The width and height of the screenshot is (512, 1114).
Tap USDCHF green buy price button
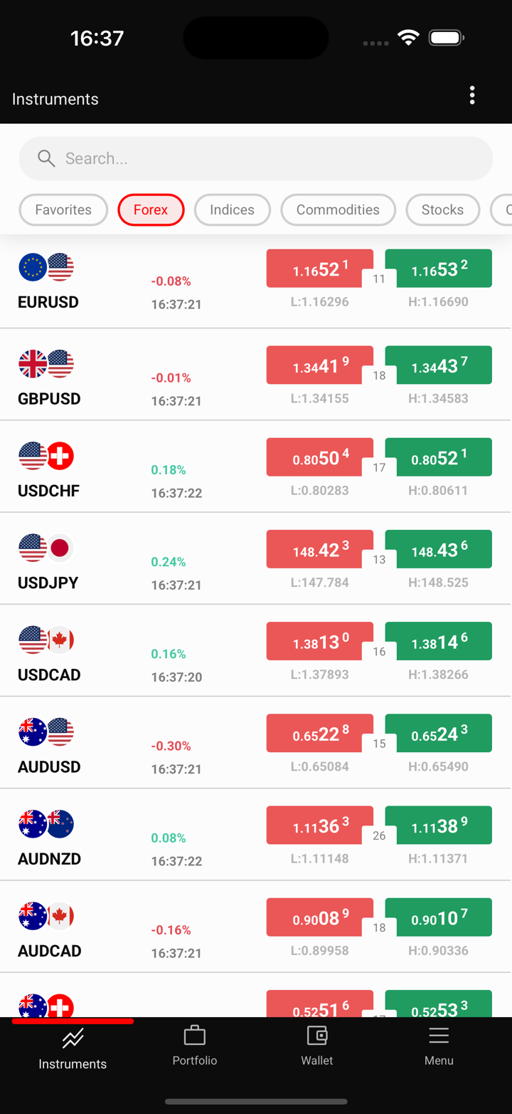pos(439,457)
